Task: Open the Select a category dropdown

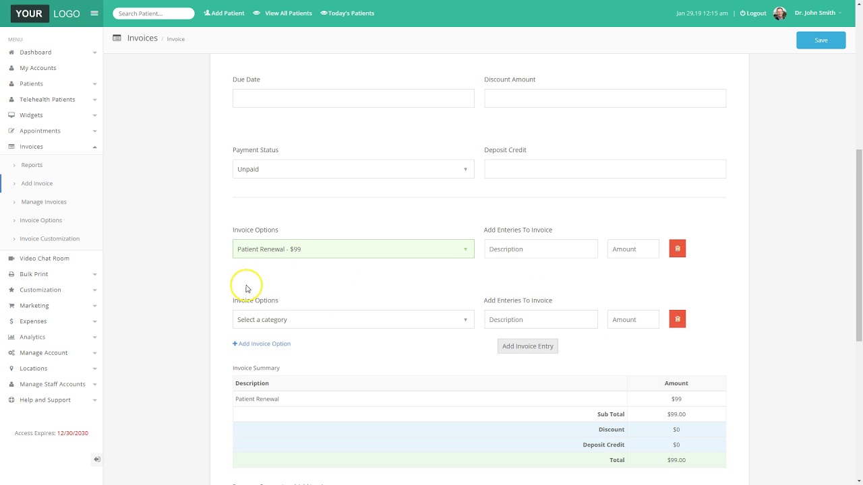Action: [x=353, y=319]
